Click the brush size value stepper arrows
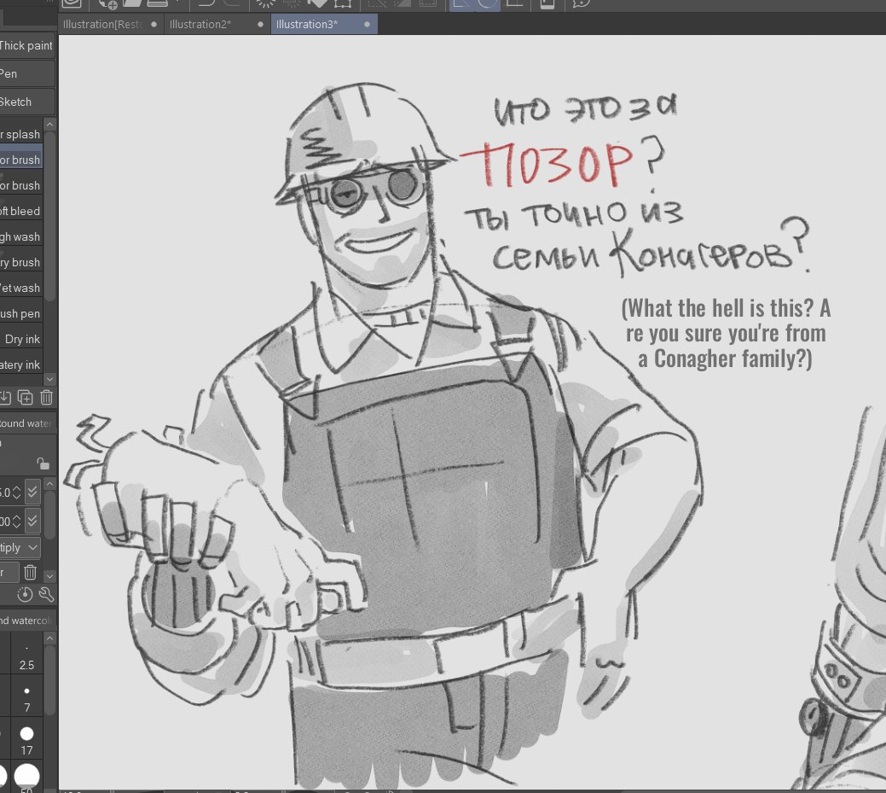 pos(16,492)
